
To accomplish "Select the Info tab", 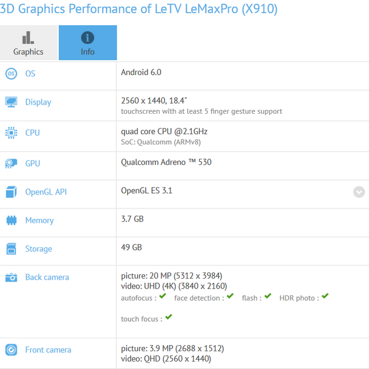I will click(87, 43).
